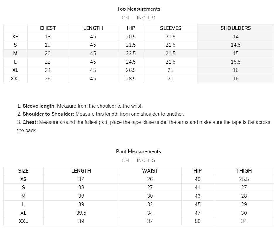This screenshot has width=278, height=235.
Task: Click the CHEST column header
Action: pyautogui.click(x=48, y=28)
